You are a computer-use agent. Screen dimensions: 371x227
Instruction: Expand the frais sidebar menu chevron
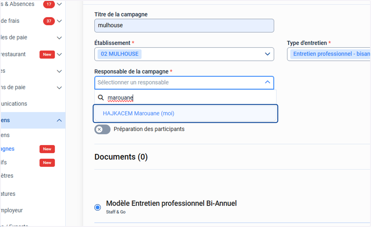pos(59,21)
